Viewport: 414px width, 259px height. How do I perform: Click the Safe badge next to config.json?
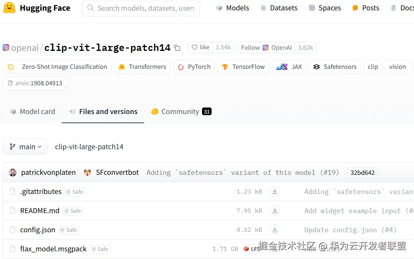tap(69, 230)
